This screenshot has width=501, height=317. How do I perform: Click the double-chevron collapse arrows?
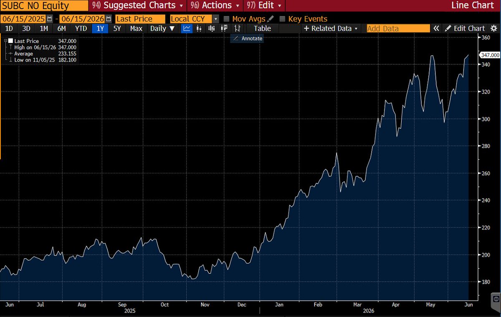(436, 28)
